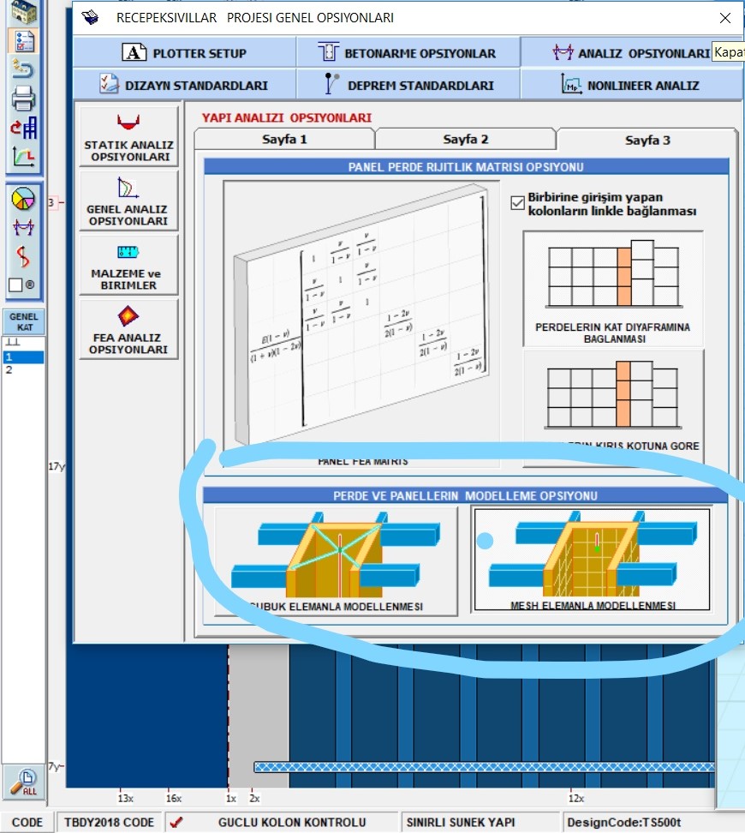Toggle 'Birbirine girişim yapan kolonların linkle bağlanması' checkbox
The height and width of the screenshot is (833, 745).
point(516,203)
